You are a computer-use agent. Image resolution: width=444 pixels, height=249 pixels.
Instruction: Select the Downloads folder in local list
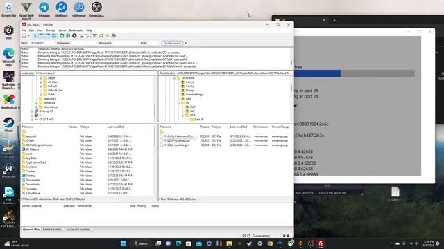31,185
